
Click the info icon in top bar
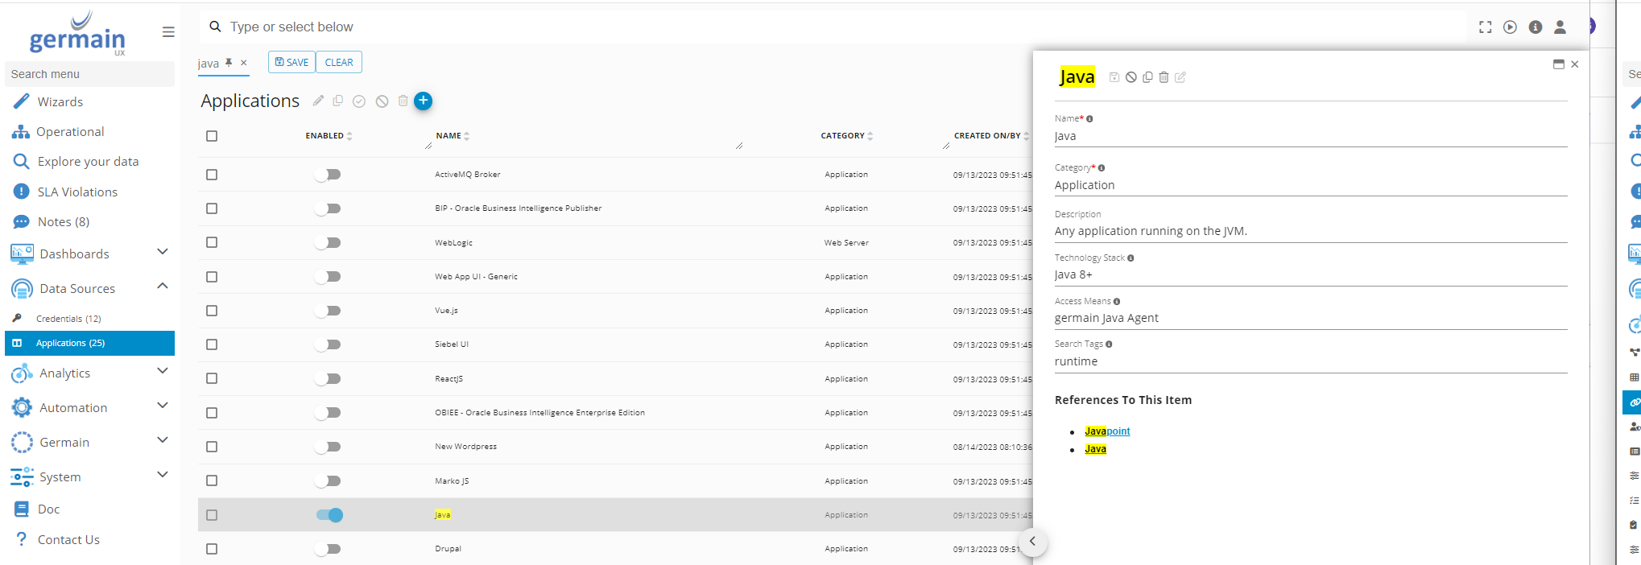[1535, 27]
